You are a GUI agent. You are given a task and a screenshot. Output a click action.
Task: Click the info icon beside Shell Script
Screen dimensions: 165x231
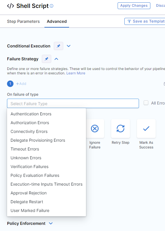pyautogui.click(x=51, y=6)
